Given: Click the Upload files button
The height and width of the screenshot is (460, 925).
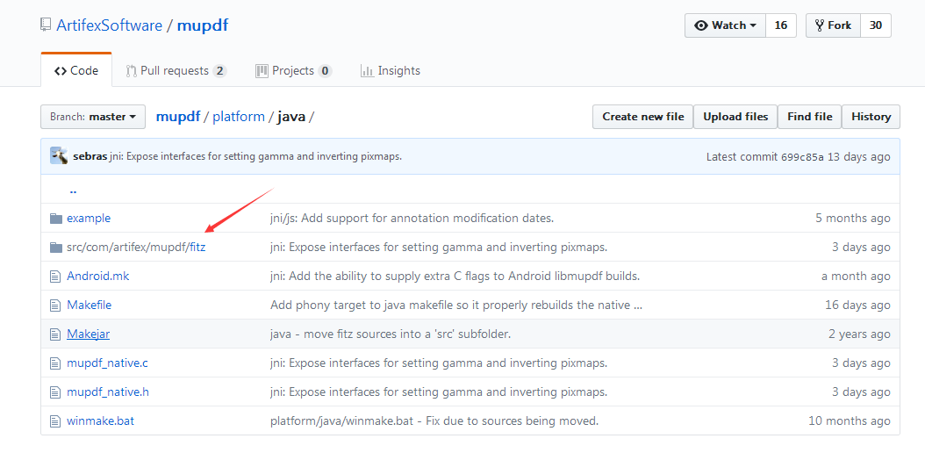Looking at the screenshot, I should tap(735, 117).
